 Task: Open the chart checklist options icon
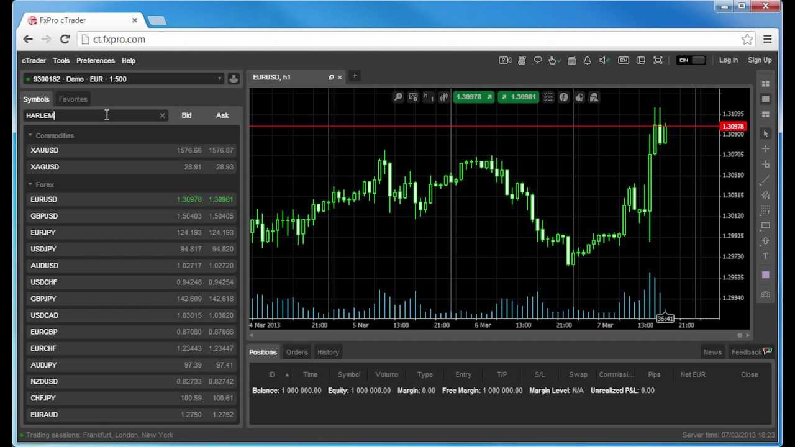pyautogui.click(x=548, y=97)
